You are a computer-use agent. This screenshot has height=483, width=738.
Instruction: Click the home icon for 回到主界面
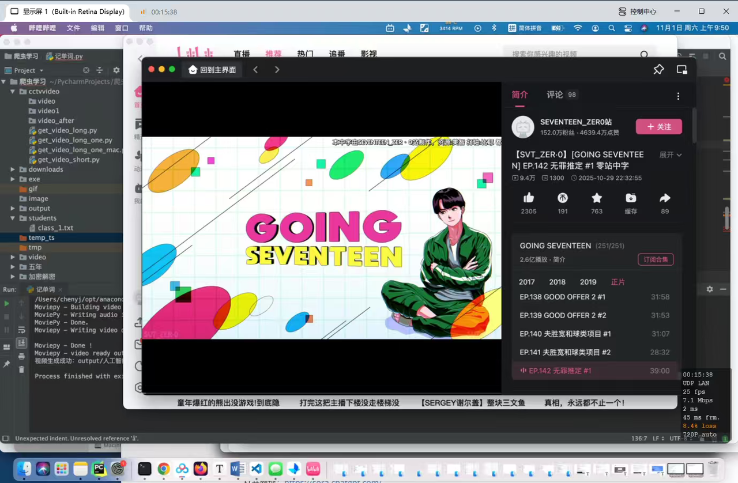pos(193,70)
